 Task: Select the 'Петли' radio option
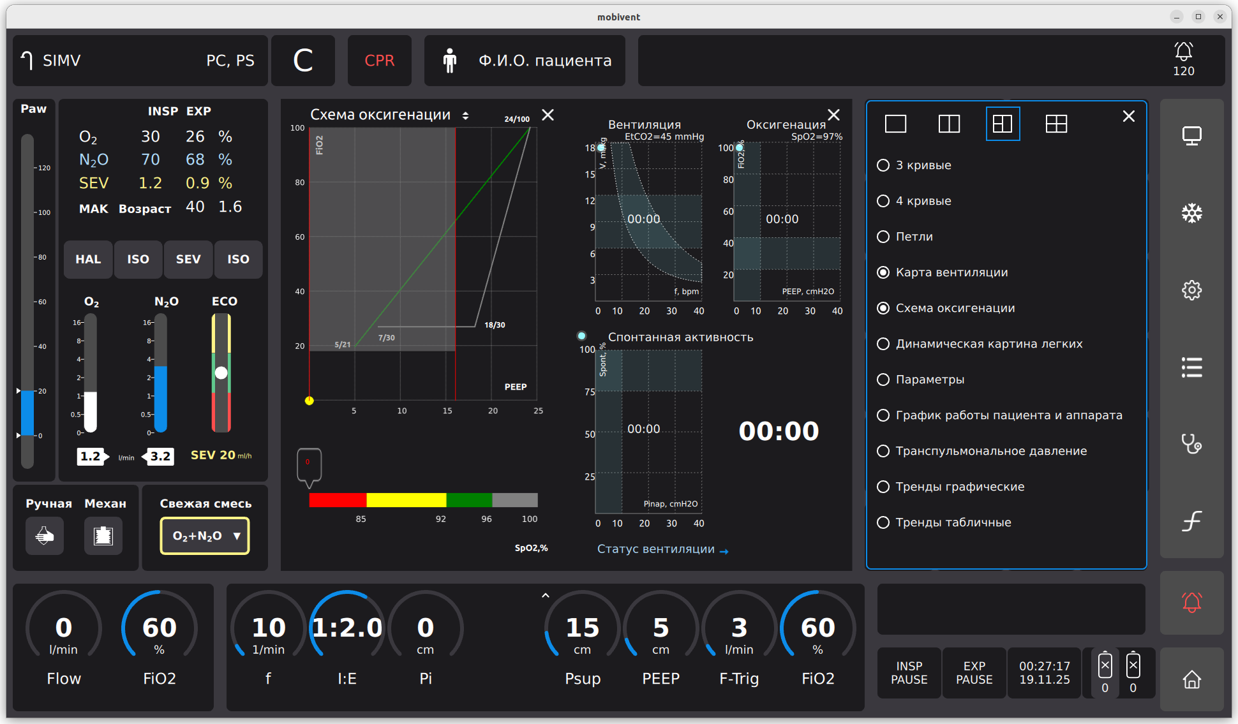tap(883, 237)
